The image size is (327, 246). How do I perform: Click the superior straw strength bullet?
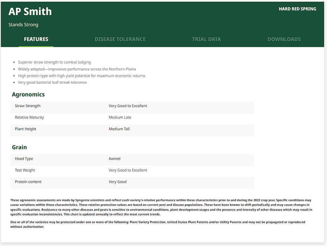pyautogui.click(x=54, y=62)
